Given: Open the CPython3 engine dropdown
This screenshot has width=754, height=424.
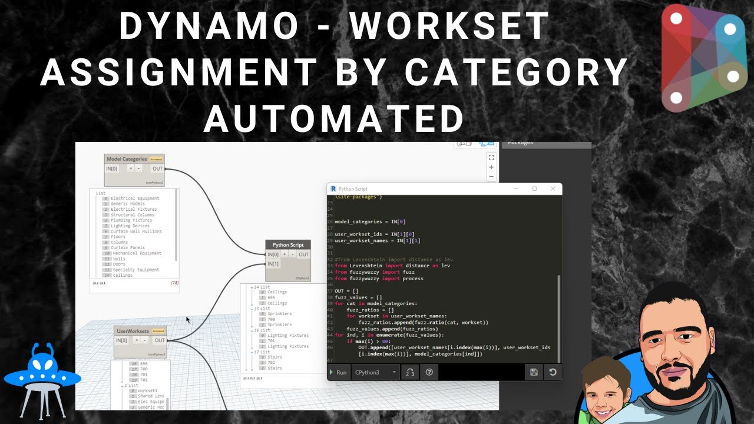Looking at the screenshot, I should [375, 372].
